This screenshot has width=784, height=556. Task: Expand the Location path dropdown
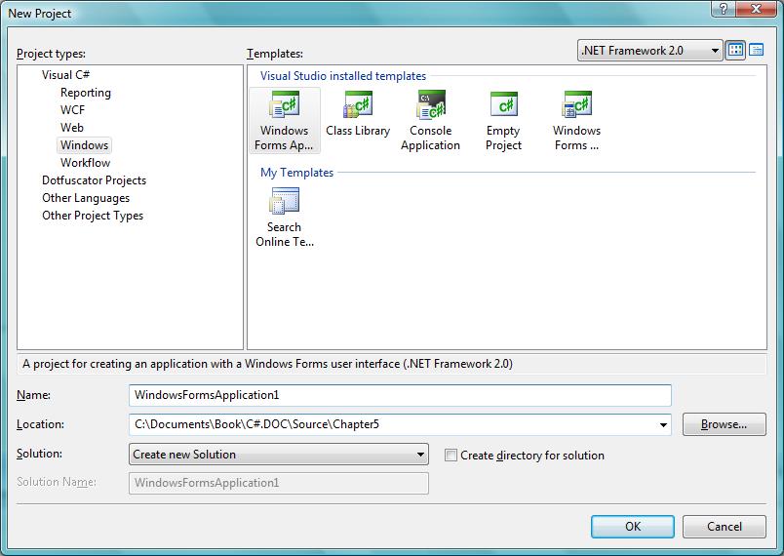point(664,425)
